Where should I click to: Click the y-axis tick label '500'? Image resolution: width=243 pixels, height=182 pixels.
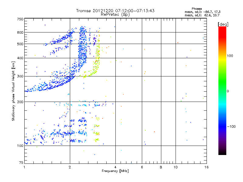point(20,44)
